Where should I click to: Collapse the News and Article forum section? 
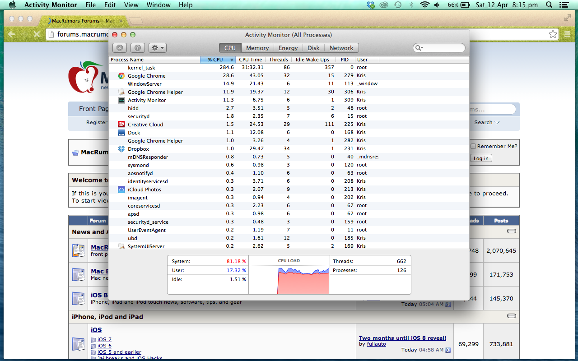[x=512, y=231]
